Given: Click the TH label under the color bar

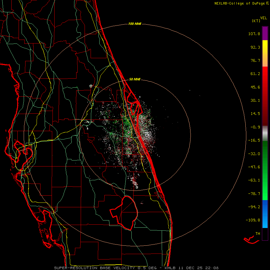Looking at the screenshot, I should 258,234.
